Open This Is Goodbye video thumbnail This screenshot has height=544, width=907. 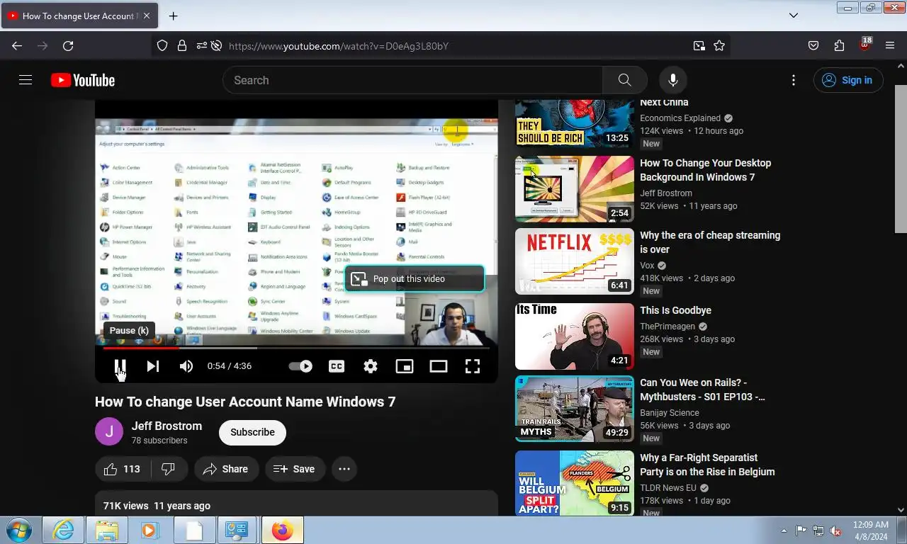pyautogui.click(x=575, y=336)
